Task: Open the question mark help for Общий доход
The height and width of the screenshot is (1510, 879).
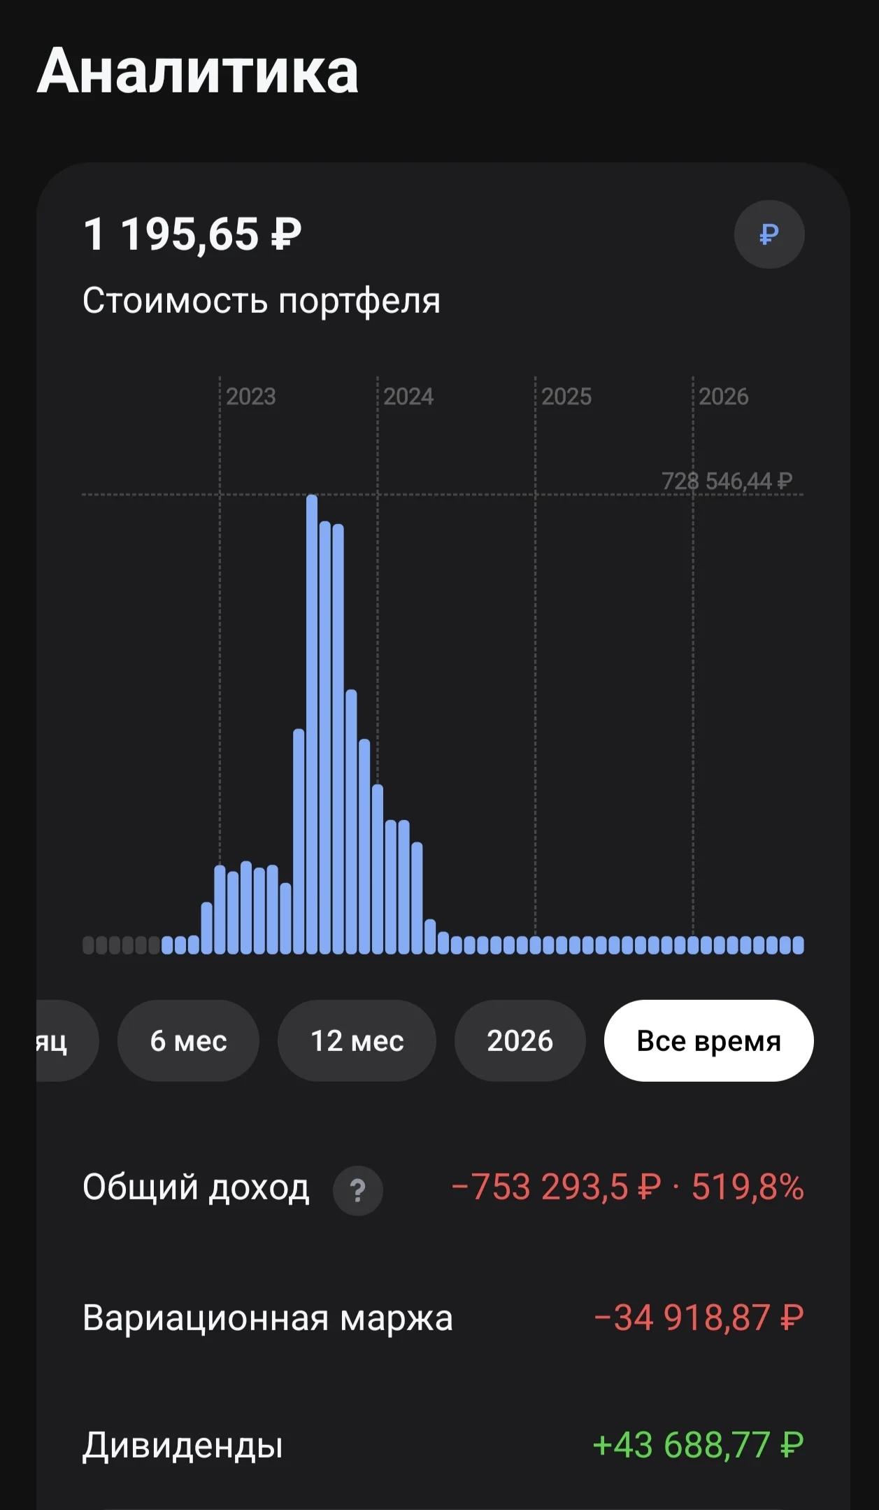Action: point(357,1190)
